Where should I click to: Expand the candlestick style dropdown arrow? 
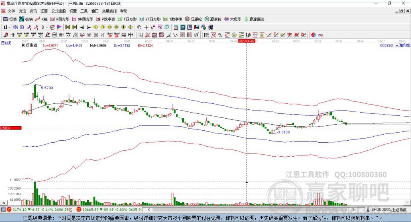tap(47, 27)
